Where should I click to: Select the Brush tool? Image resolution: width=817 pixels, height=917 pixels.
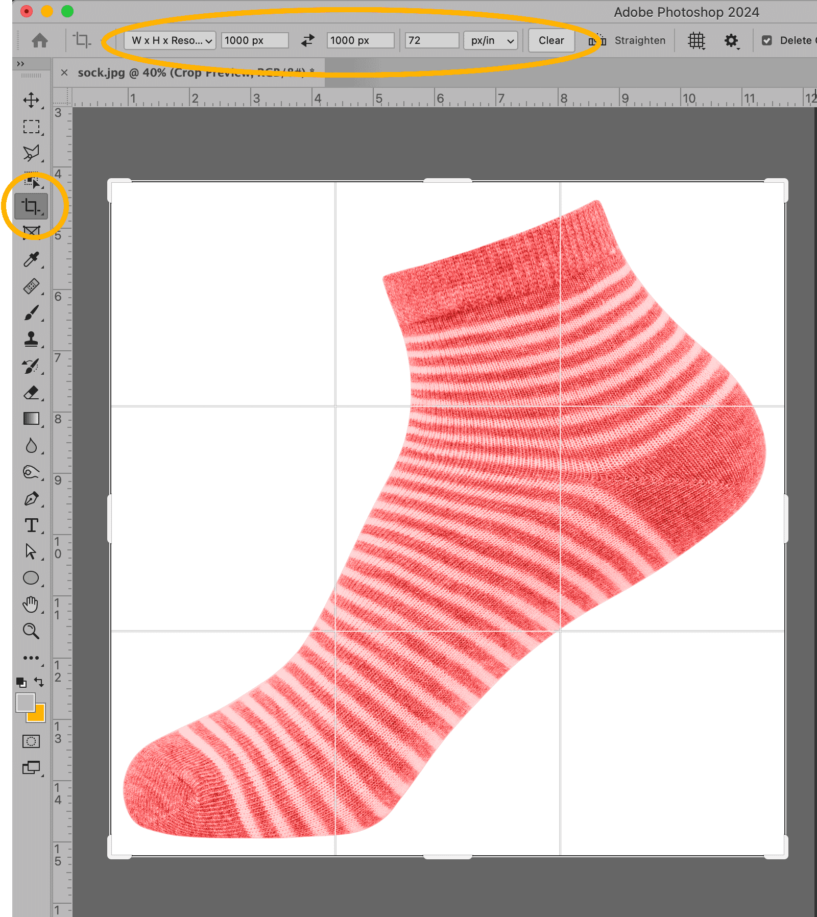31,312
